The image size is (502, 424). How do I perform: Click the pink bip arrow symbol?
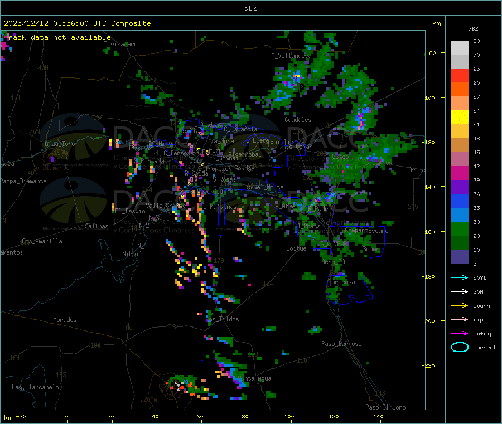coord(460,319)
